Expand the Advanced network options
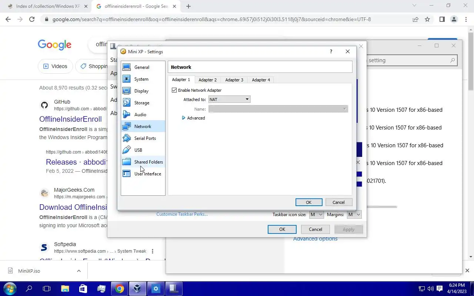Viewport: 474px width, 296px height. pyautogui.click(x=193, y=118)
